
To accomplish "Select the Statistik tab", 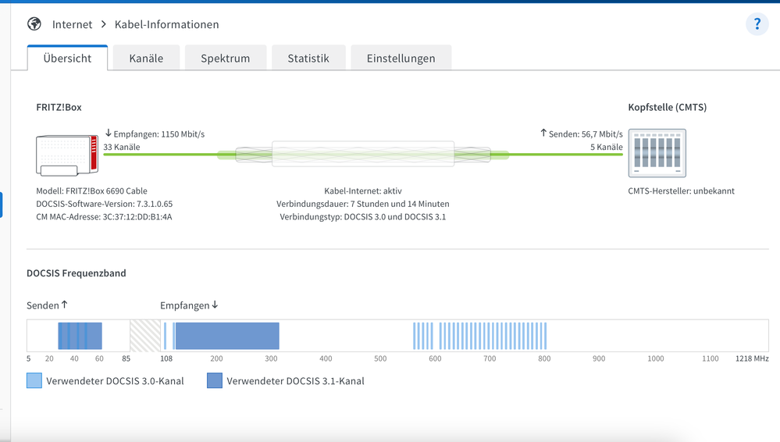I will click(308, 59).
